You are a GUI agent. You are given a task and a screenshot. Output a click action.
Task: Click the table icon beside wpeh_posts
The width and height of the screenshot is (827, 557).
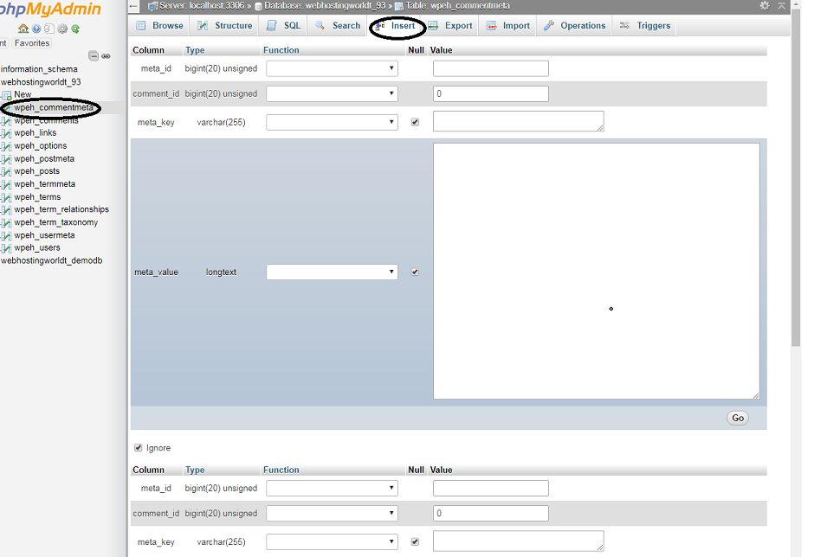pos(7,171)
